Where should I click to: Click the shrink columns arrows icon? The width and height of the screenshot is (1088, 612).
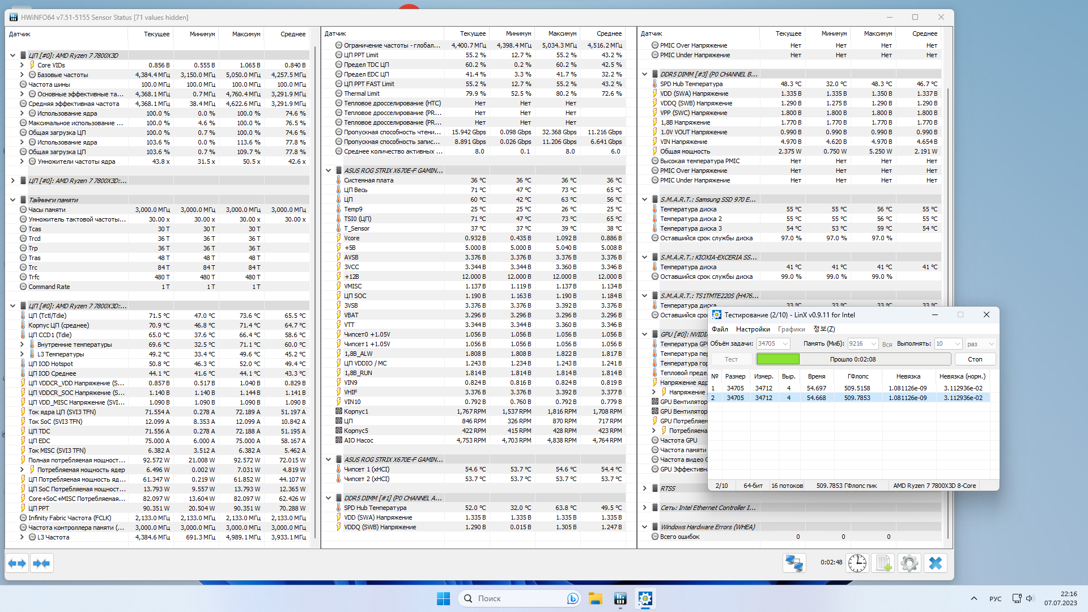(42, 563)
